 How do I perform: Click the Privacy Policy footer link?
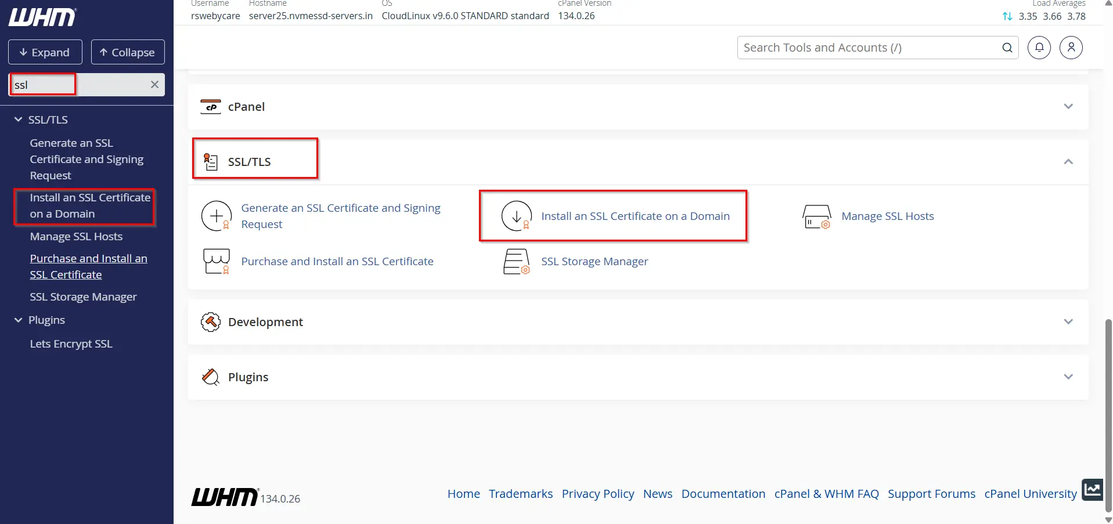point(598,494)
